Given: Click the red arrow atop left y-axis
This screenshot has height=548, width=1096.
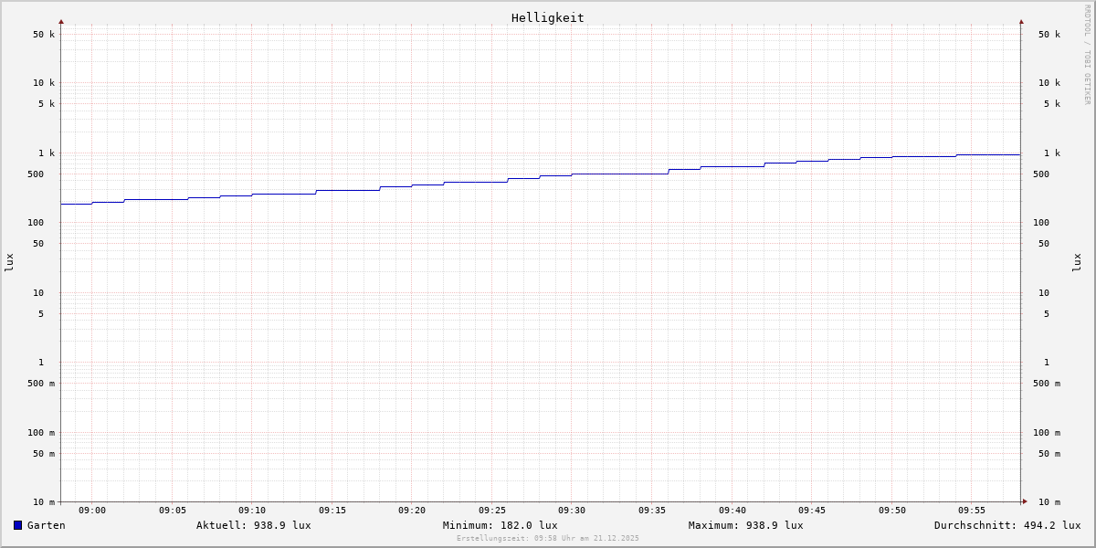Looking at the screenshot, I should pyautogui.click(x=61, y=21).
